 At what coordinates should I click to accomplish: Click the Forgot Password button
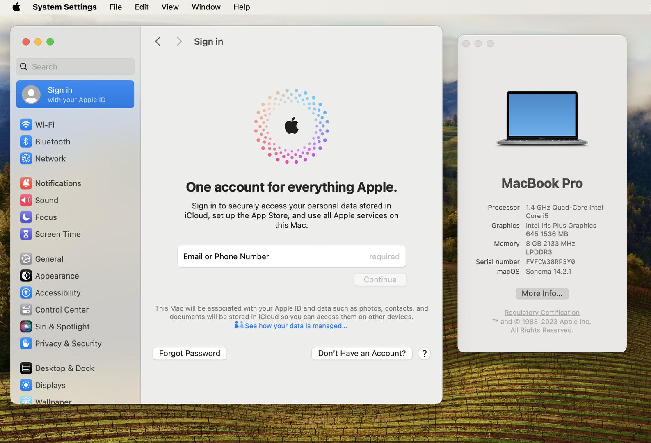tap(190, 354)
